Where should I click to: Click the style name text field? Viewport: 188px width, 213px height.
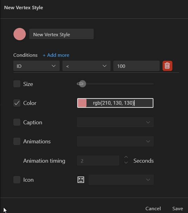click(61, 34)
